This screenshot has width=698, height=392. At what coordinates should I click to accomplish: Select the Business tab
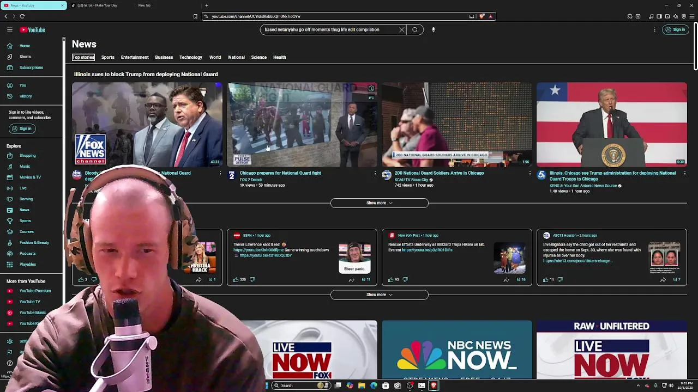(x=164, y=57)
